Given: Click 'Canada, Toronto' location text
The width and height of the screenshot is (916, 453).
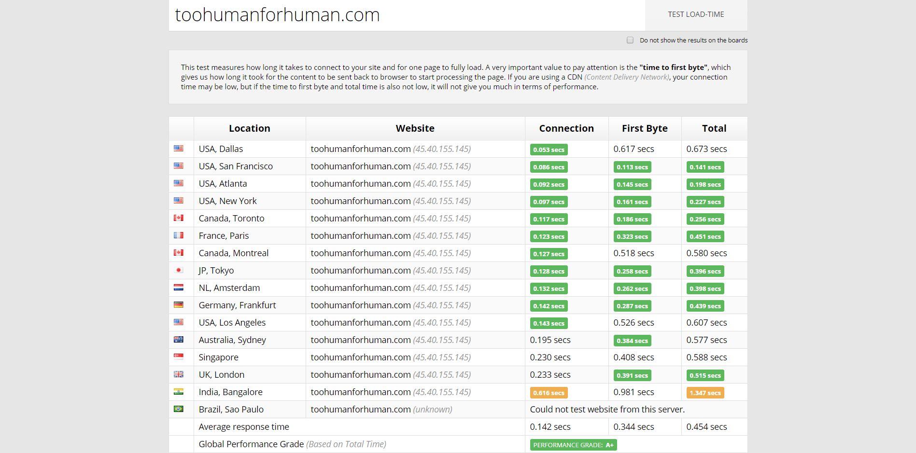Looking at the screenshot, I should [231, 219].
